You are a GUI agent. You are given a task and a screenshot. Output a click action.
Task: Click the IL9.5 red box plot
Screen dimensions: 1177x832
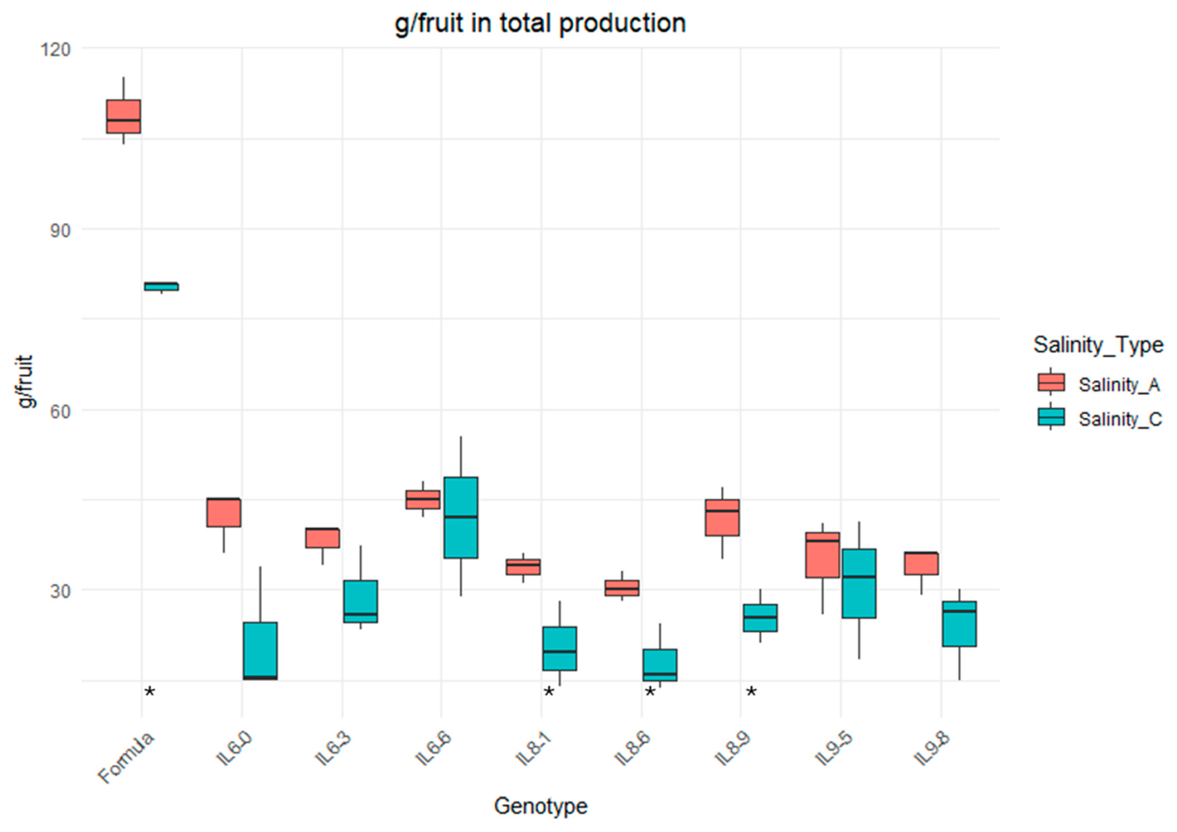(822, 555)
